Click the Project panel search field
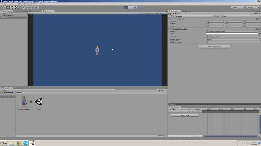Image resolution: width=261 pixels, height=146 pixels. 136,90
